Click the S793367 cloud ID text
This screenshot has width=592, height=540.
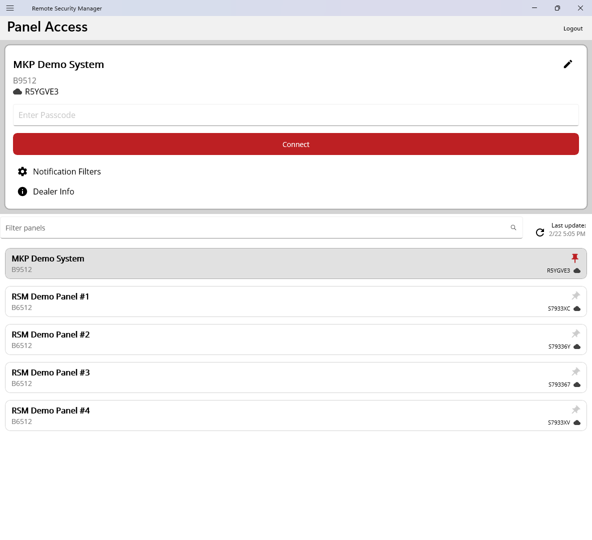tap(559, 385)
